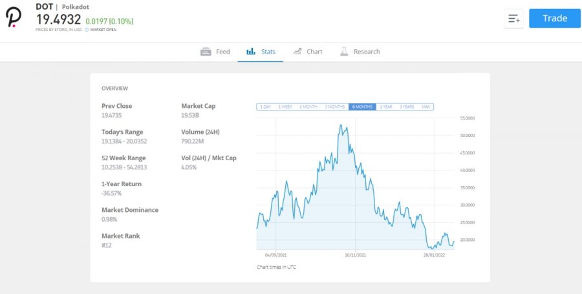Select the 1 WEEK chart range
The width and height of the screenshot is (582, 294).
[285, 107]
